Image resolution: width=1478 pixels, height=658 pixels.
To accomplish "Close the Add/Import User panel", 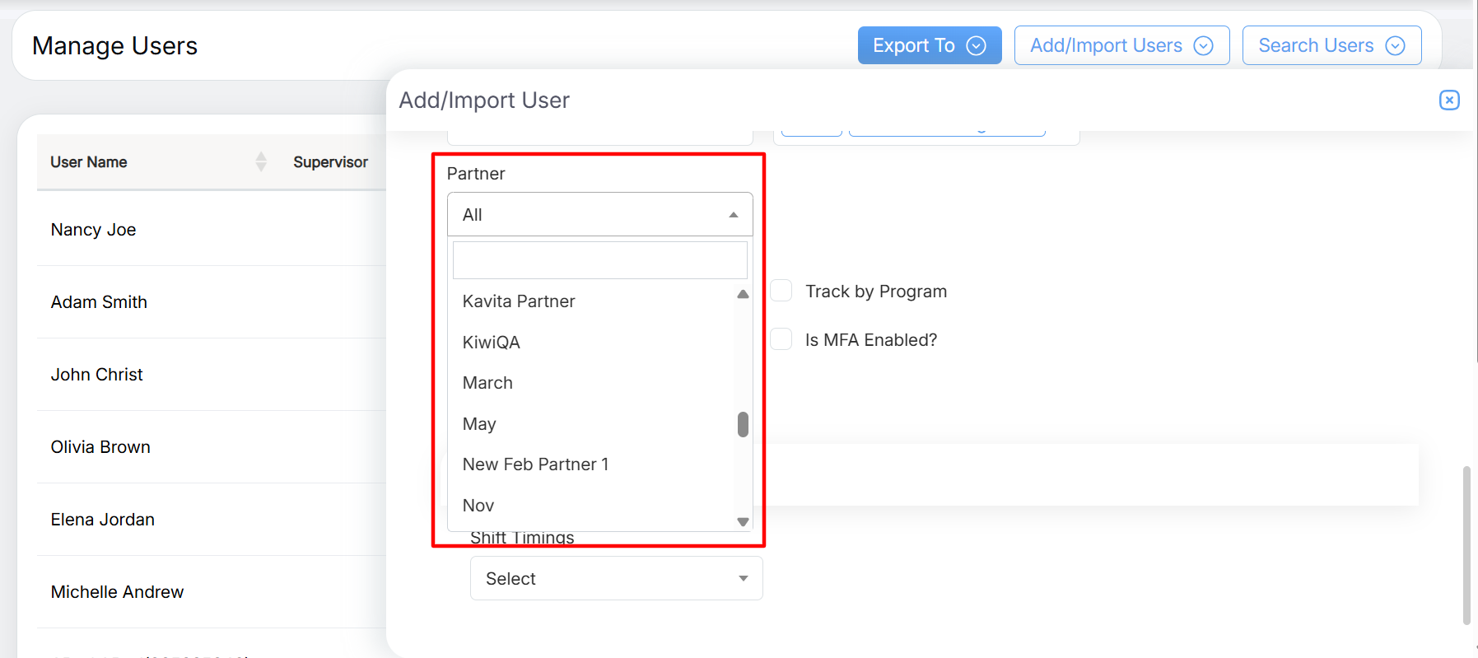I will (x=1449, y=100).
